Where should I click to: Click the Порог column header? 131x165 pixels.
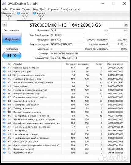99,64
